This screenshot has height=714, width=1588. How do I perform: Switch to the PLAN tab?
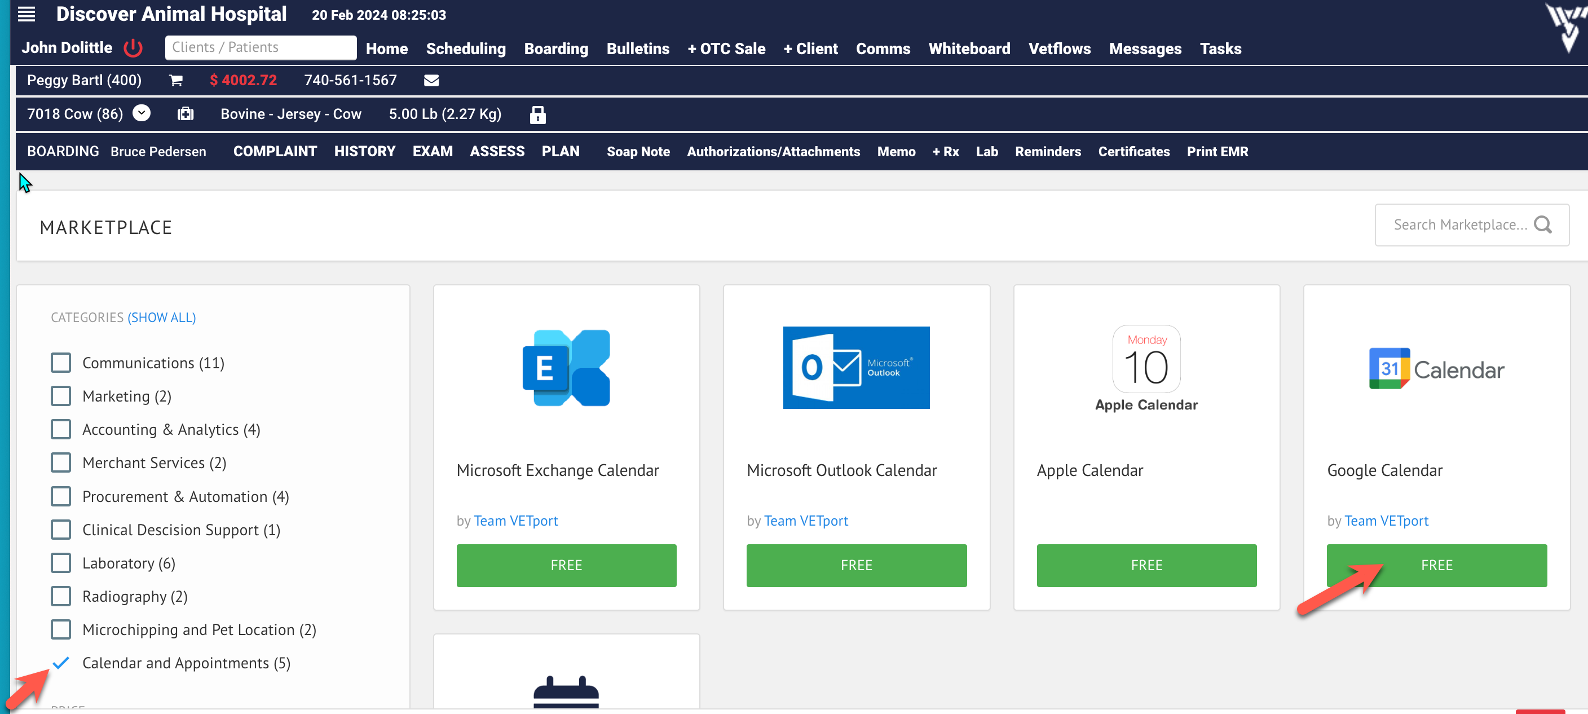coord(561,151)
